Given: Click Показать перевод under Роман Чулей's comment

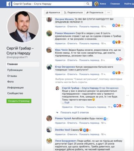Looking at the screenshot, I should (x=89, y=123).
